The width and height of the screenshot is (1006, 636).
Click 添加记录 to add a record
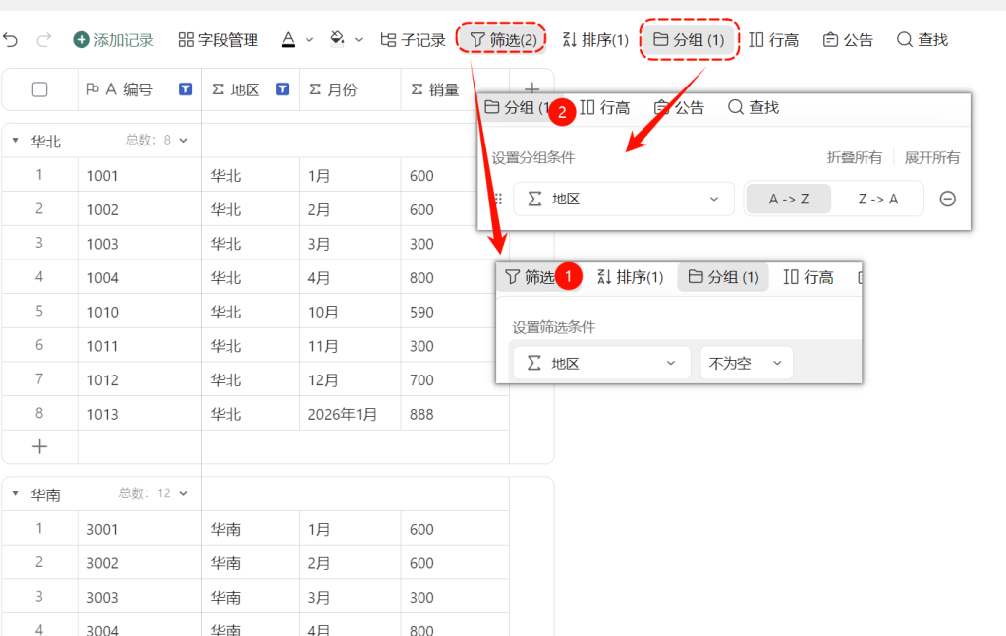tap(114, 39)
